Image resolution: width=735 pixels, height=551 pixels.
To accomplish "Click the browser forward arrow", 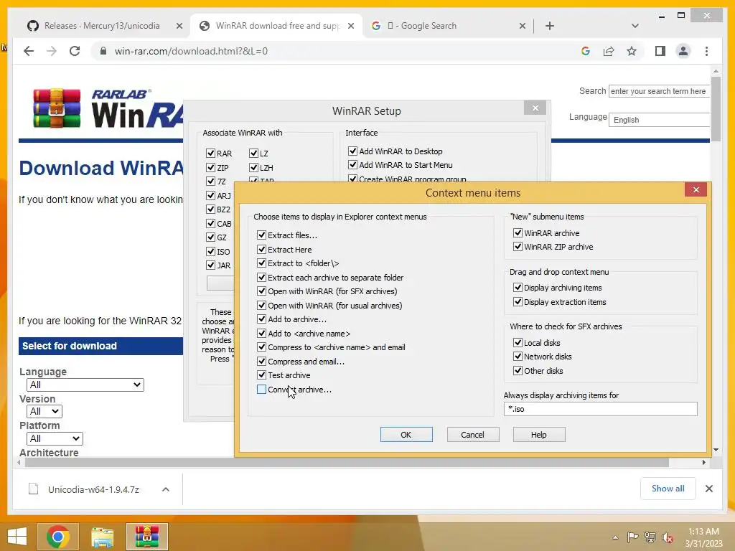I will pyautogui.click(x=52, y=51).
